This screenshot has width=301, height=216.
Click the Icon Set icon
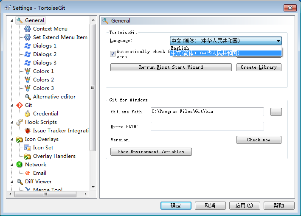[x=28, y=148]
